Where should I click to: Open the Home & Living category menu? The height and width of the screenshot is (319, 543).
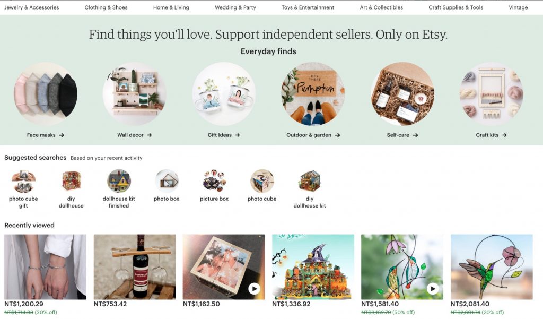[x=171, y=7]
